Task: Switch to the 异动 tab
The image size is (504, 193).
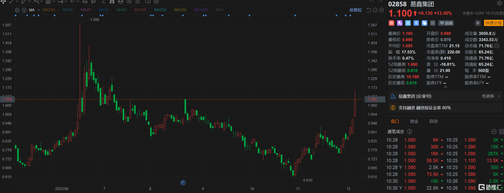Action: [x=433, y=121]
